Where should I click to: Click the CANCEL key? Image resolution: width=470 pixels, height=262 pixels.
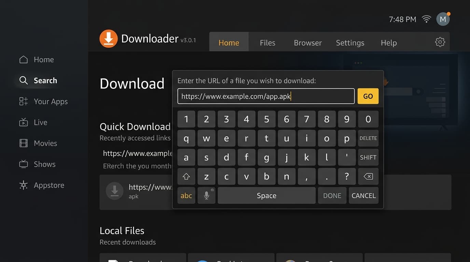coord(363,195)
